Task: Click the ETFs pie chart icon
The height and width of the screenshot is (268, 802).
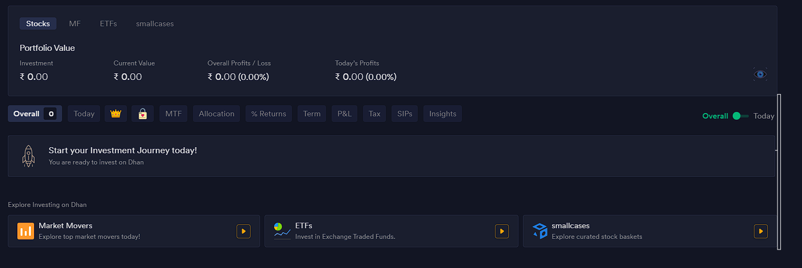Action: click(282, 231)
